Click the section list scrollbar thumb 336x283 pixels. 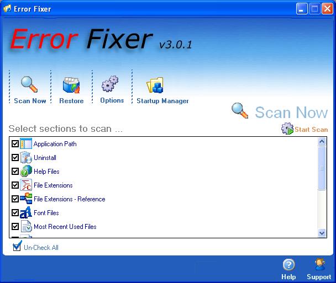click(x=322, y=168)
